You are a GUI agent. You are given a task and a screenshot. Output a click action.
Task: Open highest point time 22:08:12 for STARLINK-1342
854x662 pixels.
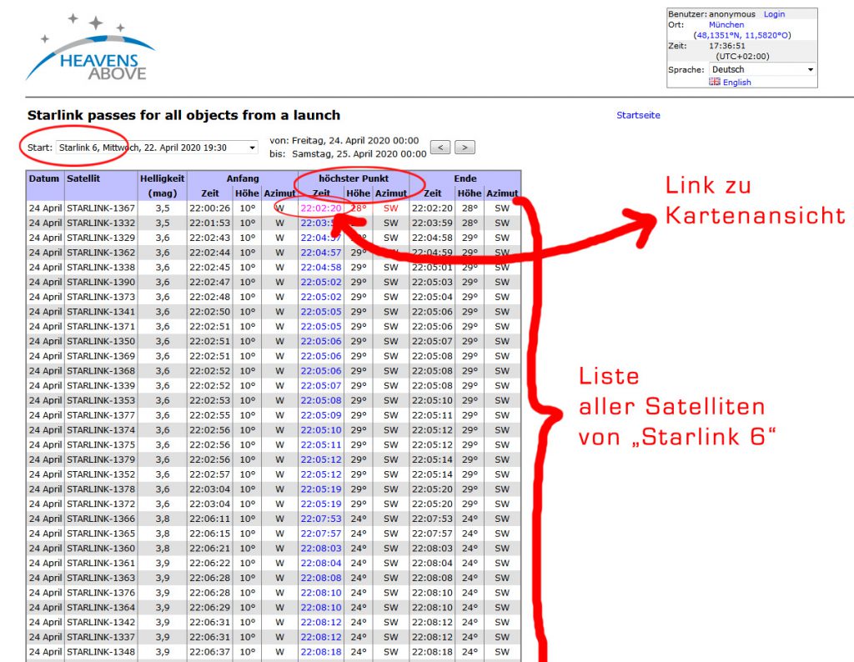point(321,622)
